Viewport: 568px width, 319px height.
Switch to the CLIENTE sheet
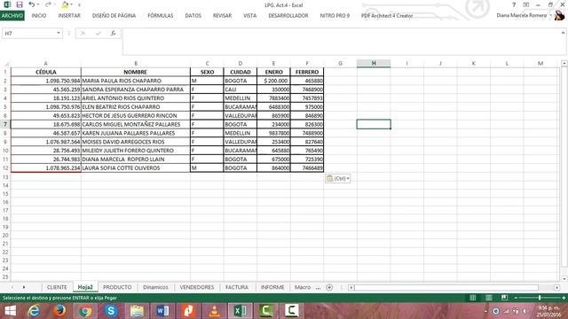[x=57, y=287]
